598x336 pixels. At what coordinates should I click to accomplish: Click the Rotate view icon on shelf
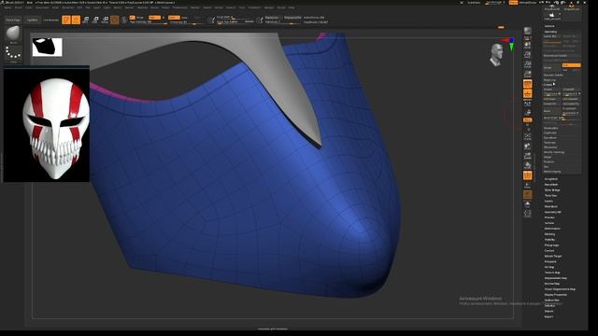point(527,165)
